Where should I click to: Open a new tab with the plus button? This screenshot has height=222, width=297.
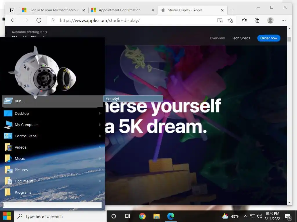[232, 10]
